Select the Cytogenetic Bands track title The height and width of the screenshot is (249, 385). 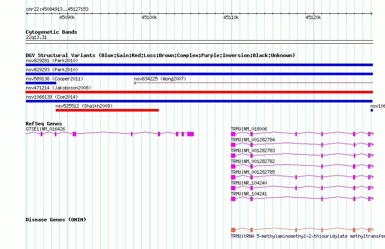[x=51, y=32]
